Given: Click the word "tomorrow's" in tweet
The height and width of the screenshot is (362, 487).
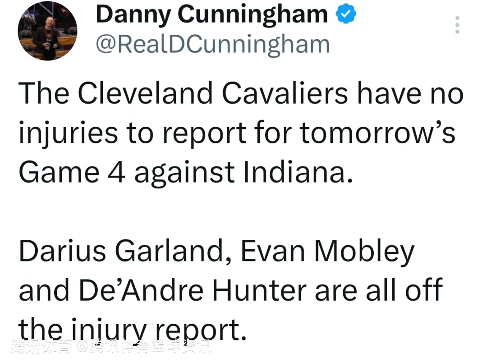Looking at the screenshot, I should (x=378, y=133).
